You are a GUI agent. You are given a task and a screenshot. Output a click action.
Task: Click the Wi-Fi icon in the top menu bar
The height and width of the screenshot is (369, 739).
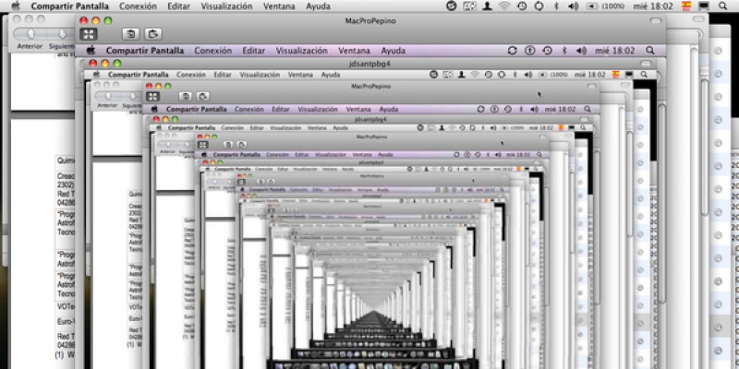click(504, 6)
